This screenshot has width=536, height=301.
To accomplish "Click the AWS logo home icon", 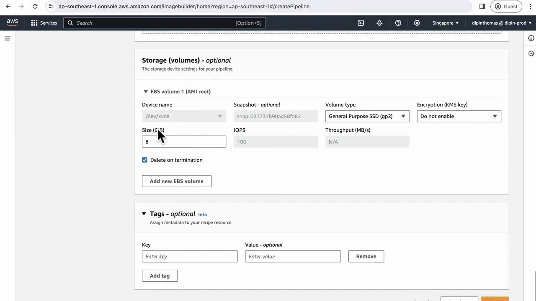I will coord(12,23).
